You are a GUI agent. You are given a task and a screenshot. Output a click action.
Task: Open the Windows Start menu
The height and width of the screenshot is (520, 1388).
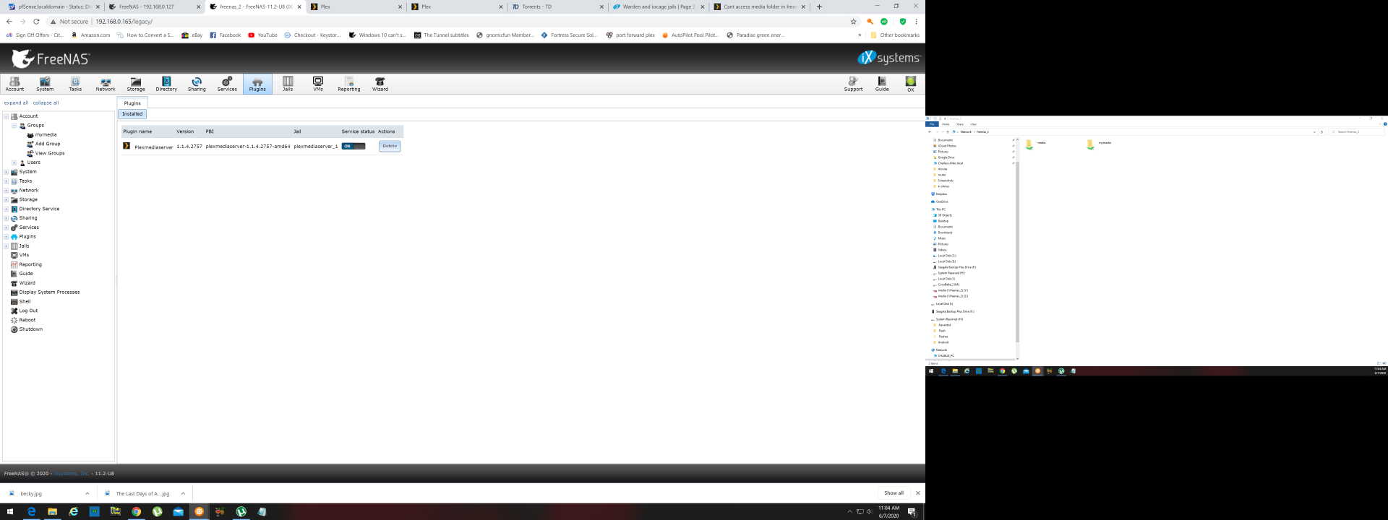(10, 511)
